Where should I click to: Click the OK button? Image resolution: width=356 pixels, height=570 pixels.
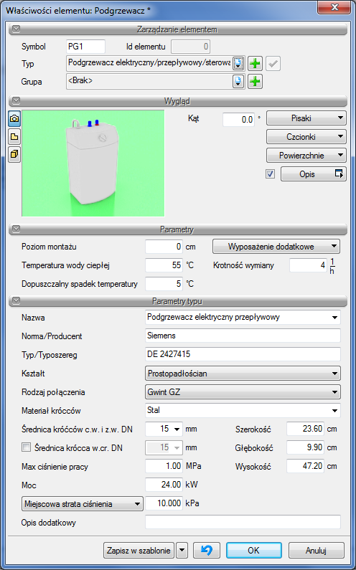tap(253, 551)
